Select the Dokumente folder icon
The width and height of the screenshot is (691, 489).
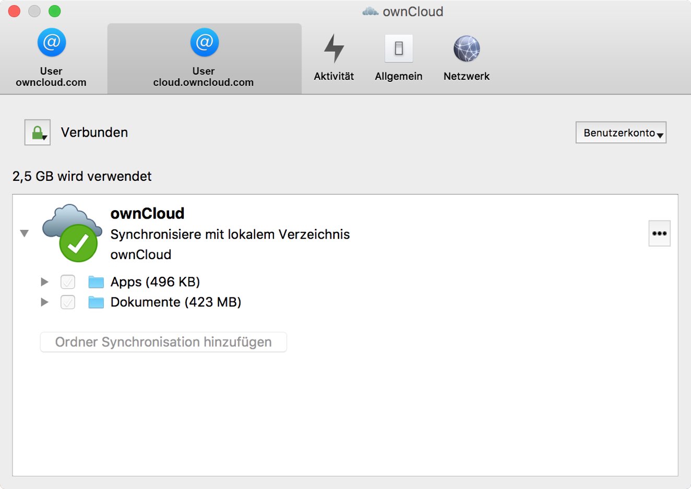point(96,302)
